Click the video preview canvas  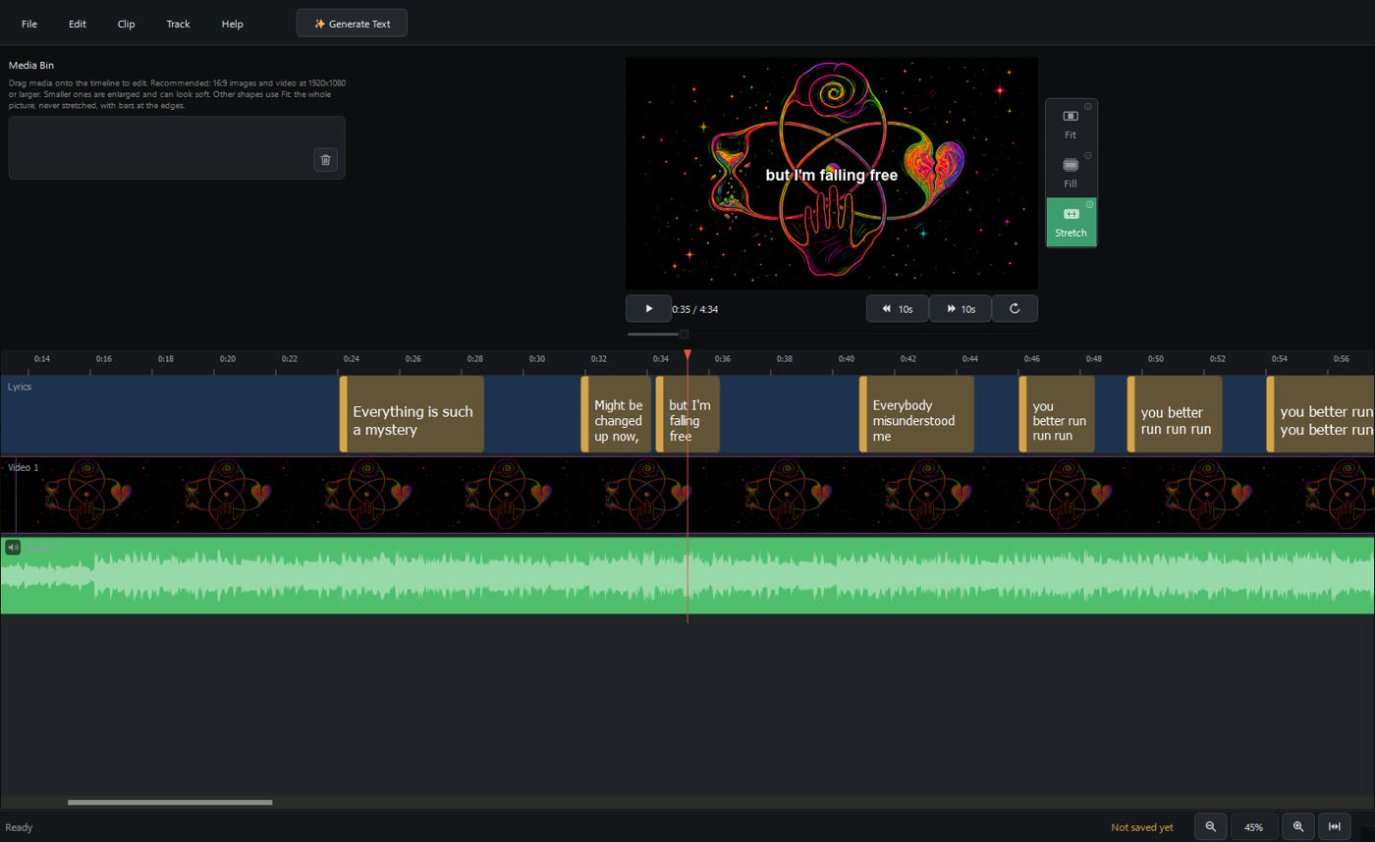832,173
